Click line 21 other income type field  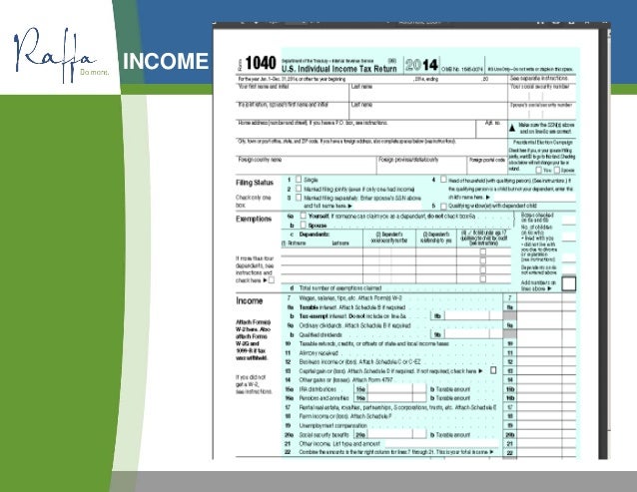(440, 444)
